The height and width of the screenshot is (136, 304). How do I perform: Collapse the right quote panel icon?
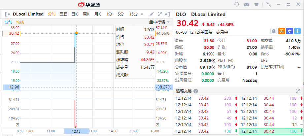167,14
